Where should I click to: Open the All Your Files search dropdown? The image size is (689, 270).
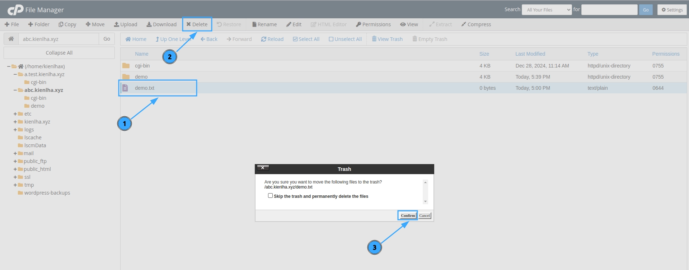[547, 10]
